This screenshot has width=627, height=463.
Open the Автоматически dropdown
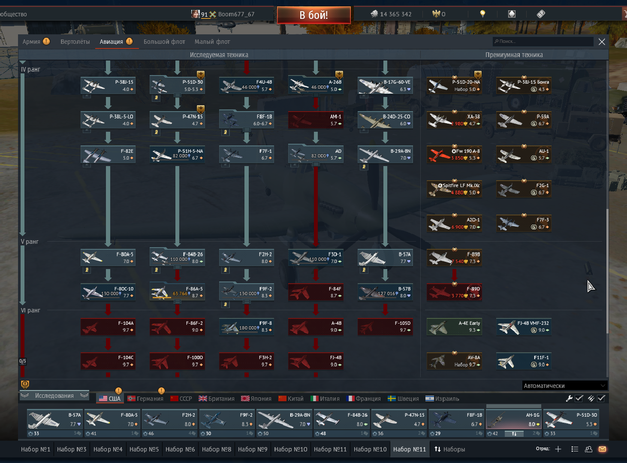[x=565, y=385]
